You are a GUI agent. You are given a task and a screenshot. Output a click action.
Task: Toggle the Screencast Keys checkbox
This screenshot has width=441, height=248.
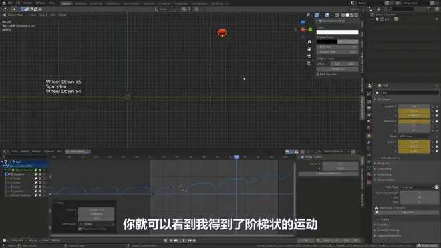click(x=321, y=21)
